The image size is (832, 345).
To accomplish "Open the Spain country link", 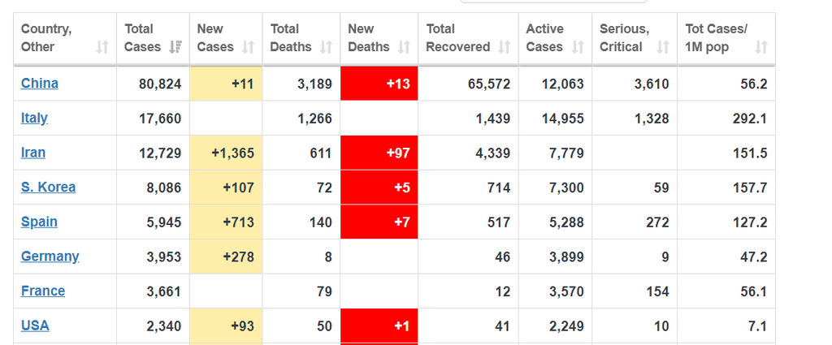I will (39, 222).
